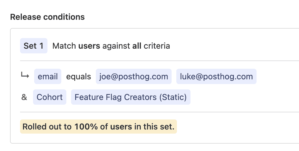This screenshot has width=299, height=151.
Task: Click "in this set." at the banner end
Action: [x=154, y=127]
